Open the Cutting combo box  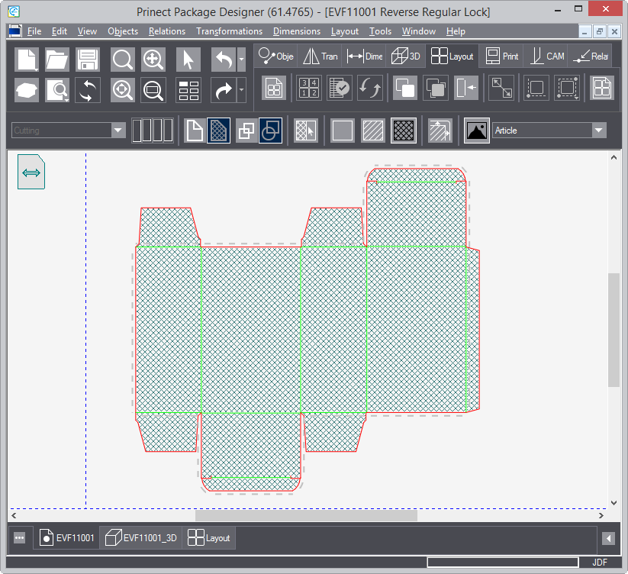pos(118,131)
